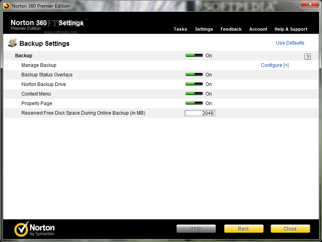Toggle the Property Page switch
322x242 pixels.
(x=194, y=103)
